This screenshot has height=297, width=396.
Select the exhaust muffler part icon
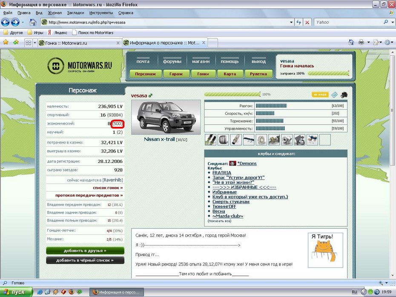tap(236, 140)
